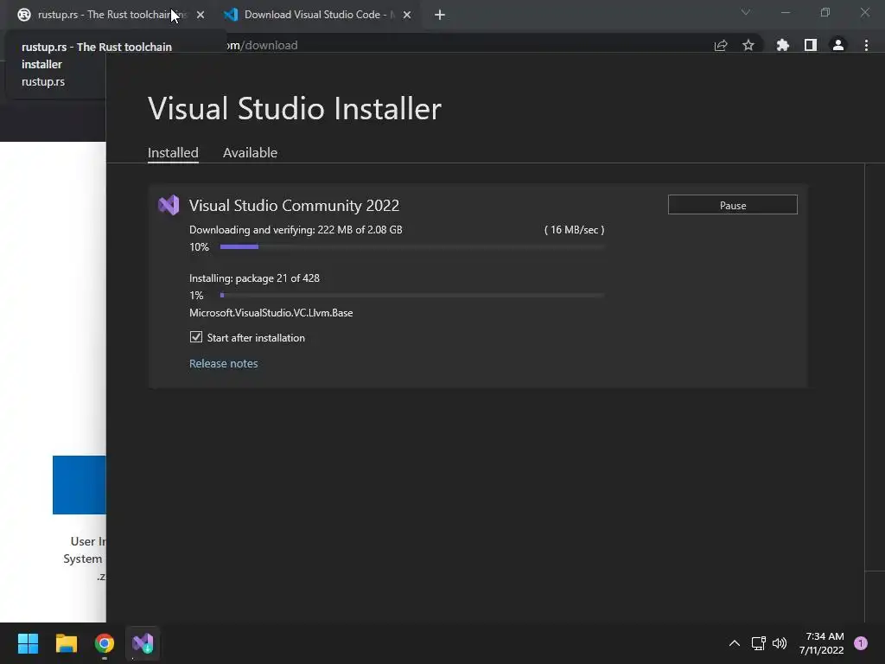Uncheck Start after installation checkbox

coord(196,337)
